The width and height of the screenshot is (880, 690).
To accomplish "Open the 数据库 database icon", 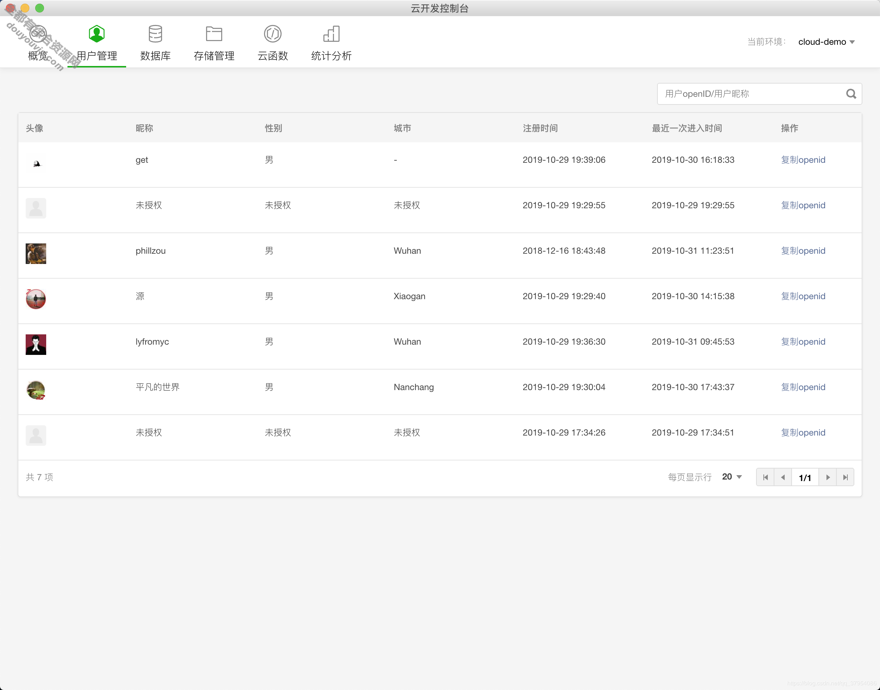I will pos(155,34).
